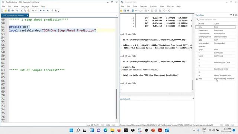Open User menu in Stata window
The width and height of the screenshot is (238, 134).
(x=162, y=6)
